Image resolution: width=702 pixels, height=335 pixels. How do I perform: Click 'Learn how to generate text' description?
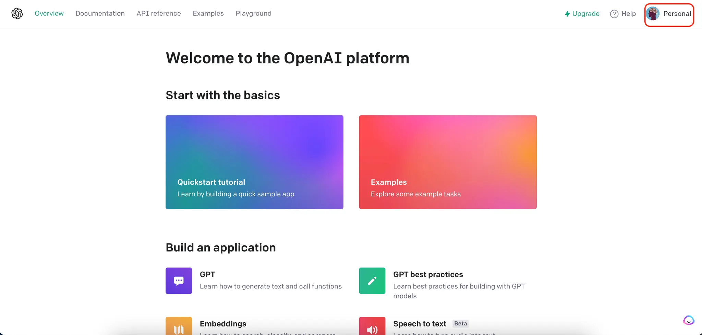tap(271, 286)
